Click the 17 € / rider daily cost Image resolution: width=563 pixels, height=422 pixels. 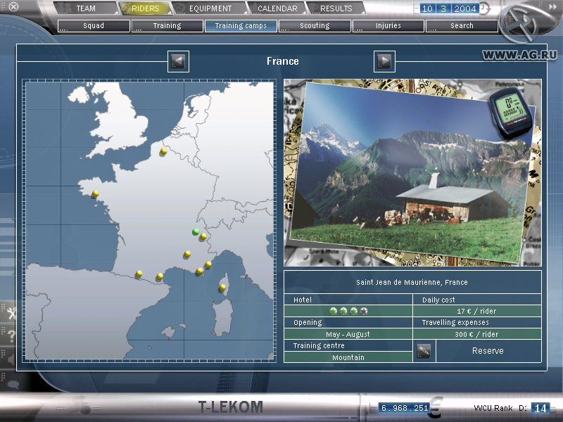pyautogui.click(x=477, y=311)
